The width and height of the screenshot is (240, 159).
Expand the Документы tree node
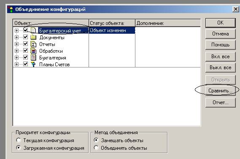coord(16,37)
